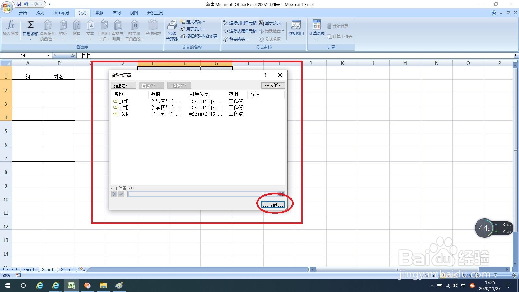Click the Excel icon in the taskbar
The image size is (519, 292).
click(71, 286)
